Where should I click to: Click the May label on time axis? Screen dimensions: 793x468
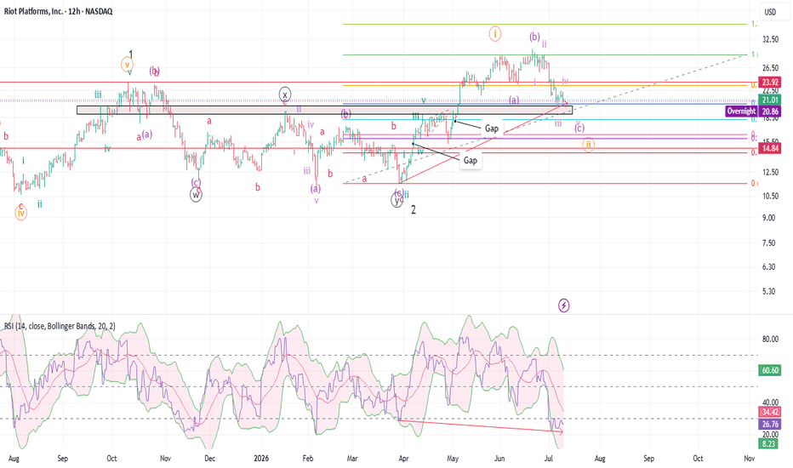[x=453, y=459]
